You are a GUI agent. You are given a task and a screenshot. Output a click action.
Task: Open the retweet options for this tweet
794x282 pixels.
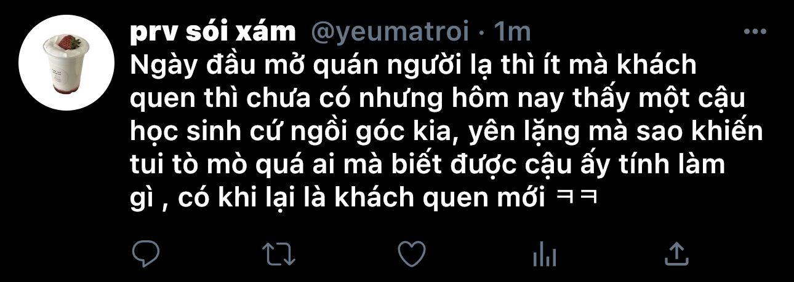[279, 253]
